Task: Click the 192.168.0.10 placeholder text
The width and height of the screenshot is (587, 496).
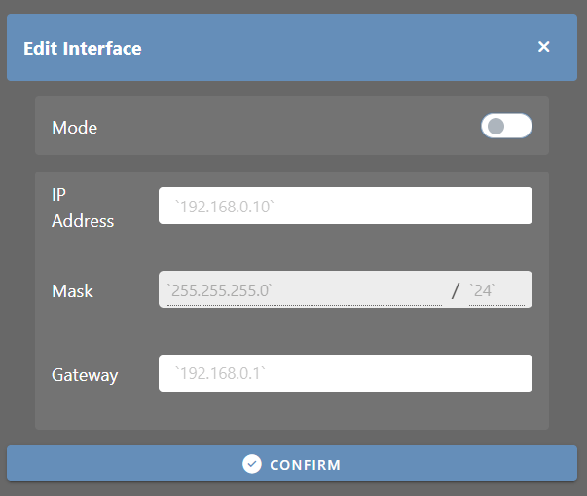Action: (225, 207)
